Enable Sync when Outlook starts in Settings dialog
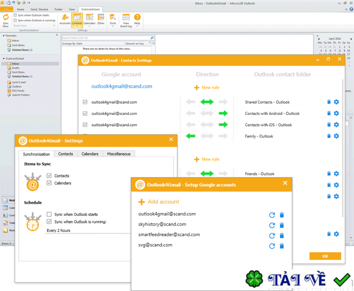The height and width of the screenshot is (291, 354). tap(49, 214)
